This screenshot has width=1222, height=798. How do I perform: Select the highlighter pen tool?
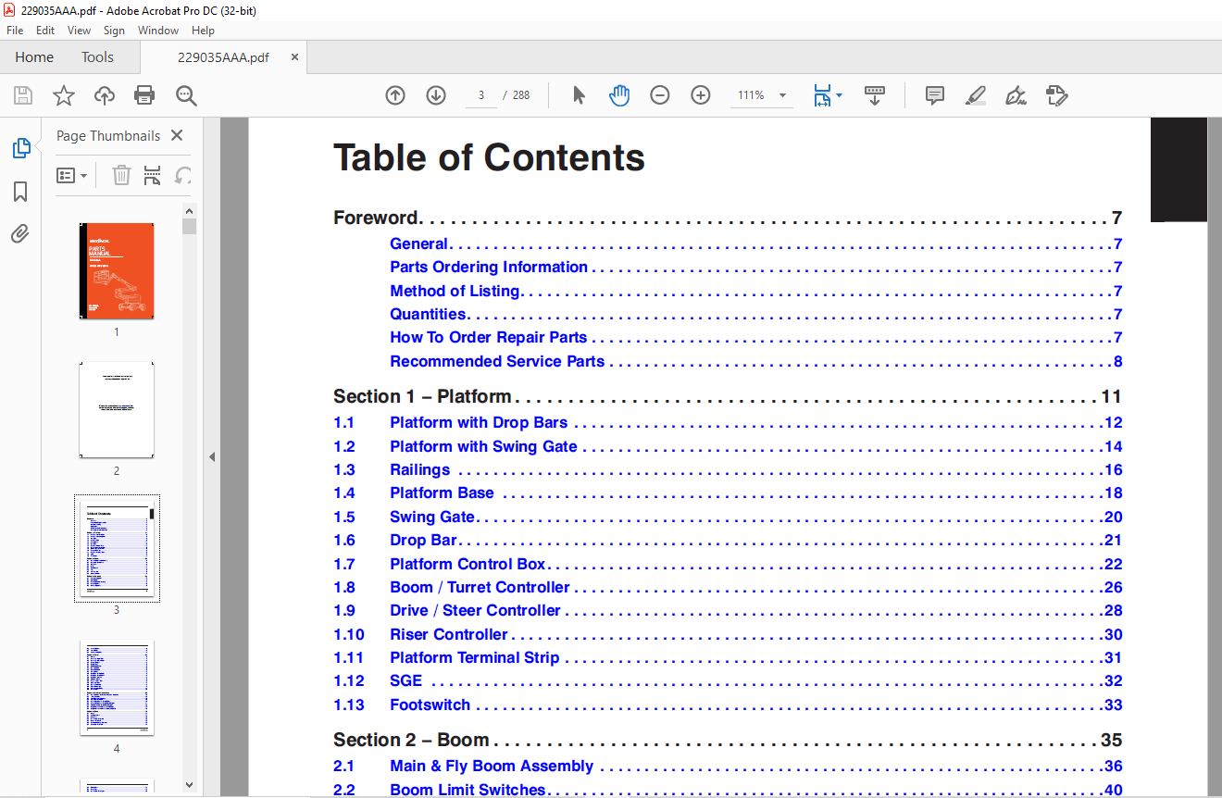[x=975, y=95]
